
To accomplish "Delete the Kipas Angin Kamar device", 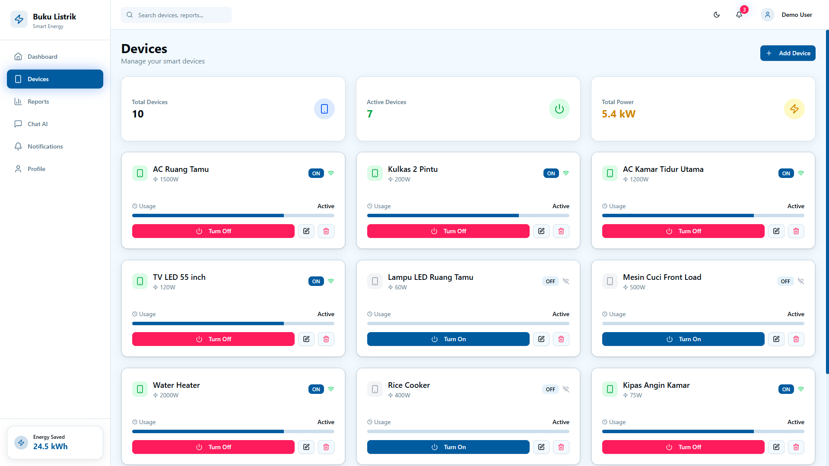I will point(796,447).
